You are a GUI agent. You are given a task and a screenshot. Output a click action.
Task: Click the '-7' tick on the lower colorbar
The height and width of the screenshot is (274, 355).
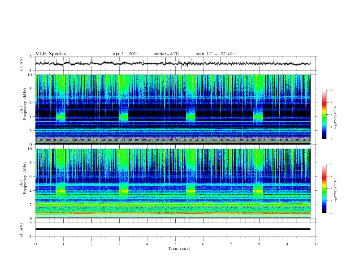(330, 213)
